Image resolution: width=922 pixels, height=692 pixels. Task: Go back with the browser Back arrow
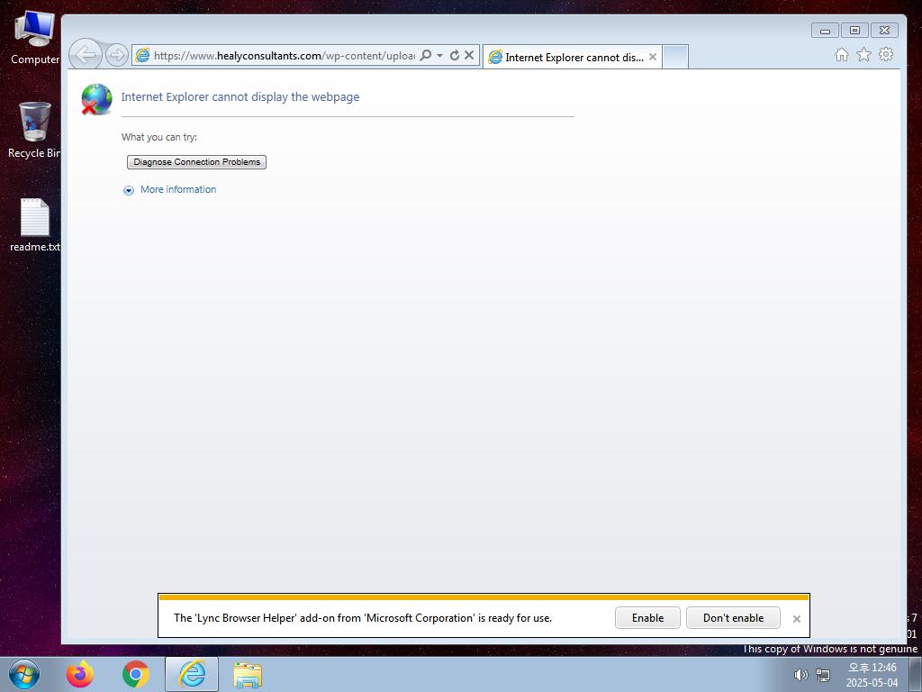pyautogui.click(x=86, y=55)
